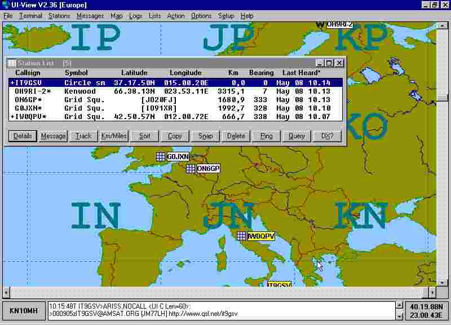Click the G0JXN grid square station icon
The image size is (451, 325).
tap(161, 157)
